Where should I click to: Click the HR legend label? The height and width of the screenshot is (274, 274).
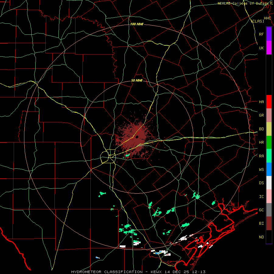[x=261, y=142]
